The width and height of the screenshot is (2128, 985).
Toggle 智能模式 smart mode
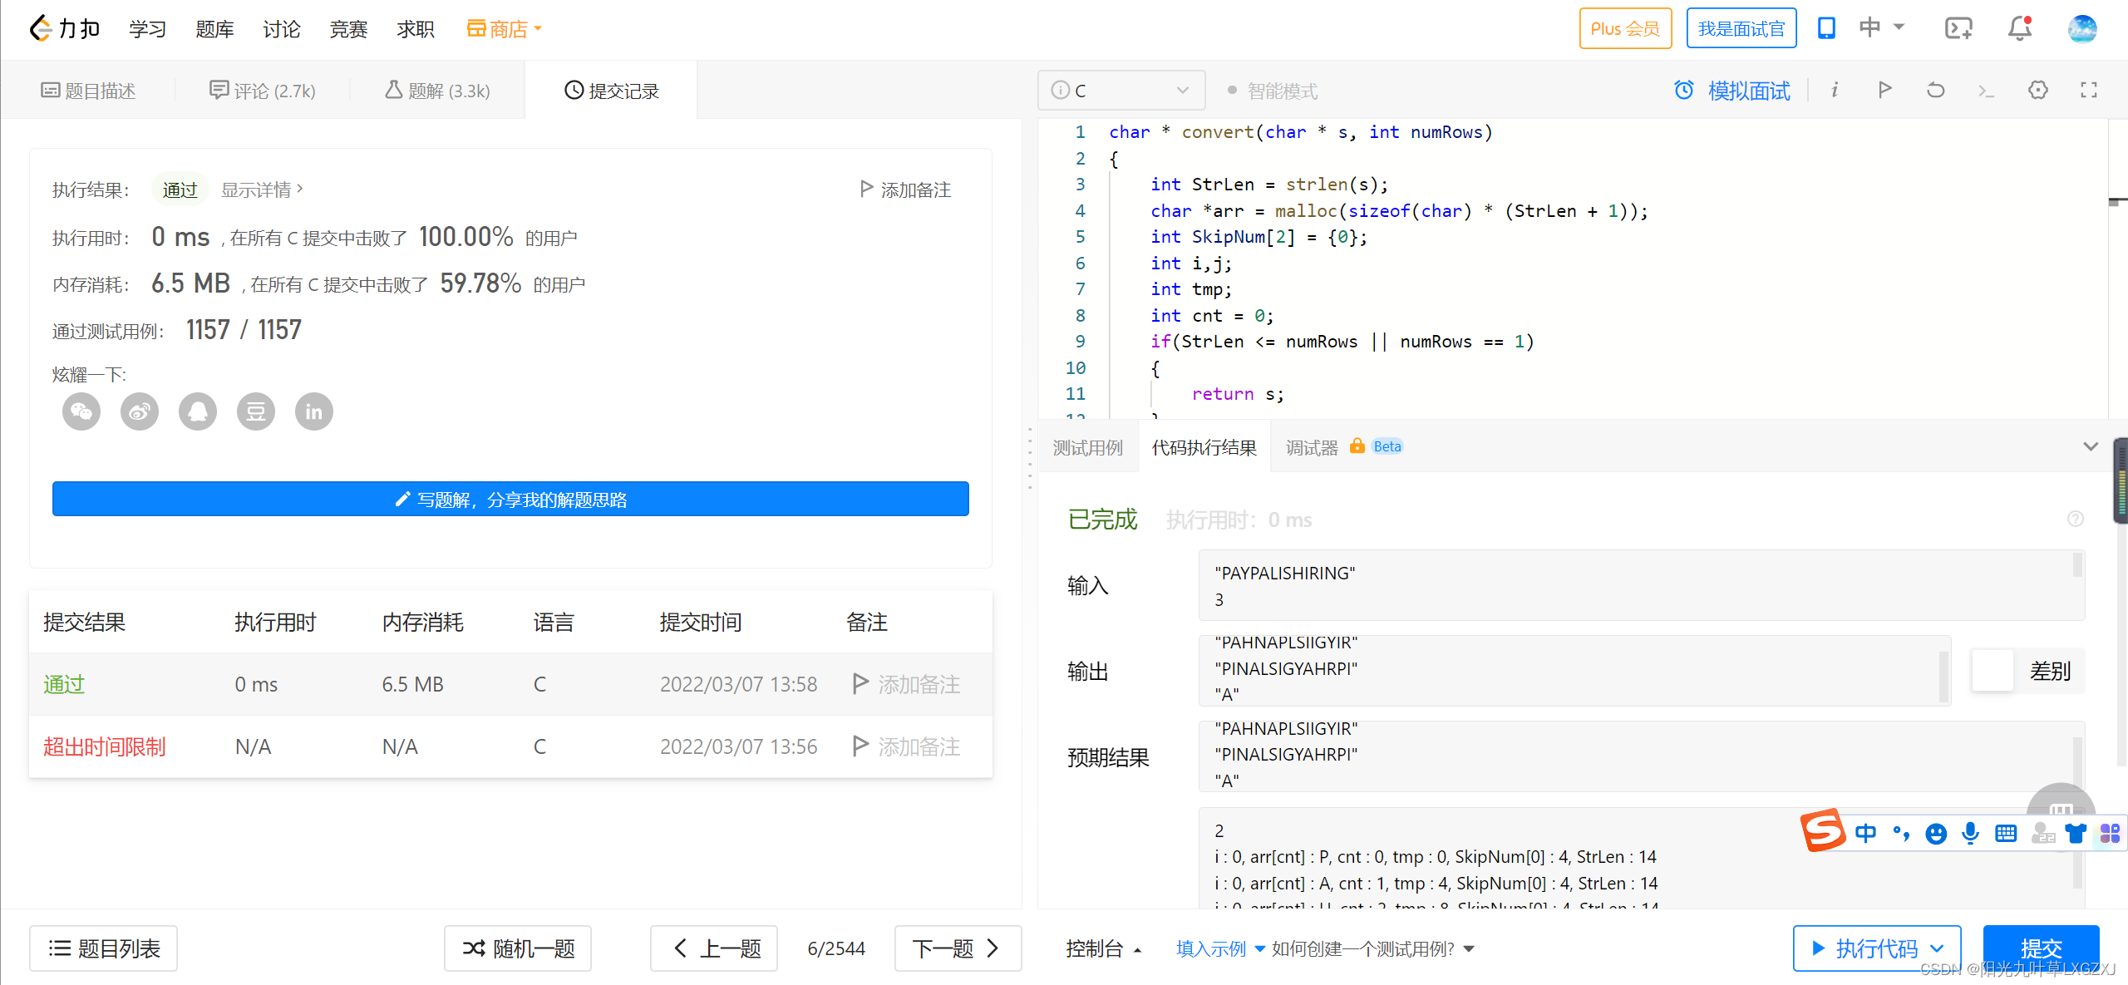[x=1272, y=91]
